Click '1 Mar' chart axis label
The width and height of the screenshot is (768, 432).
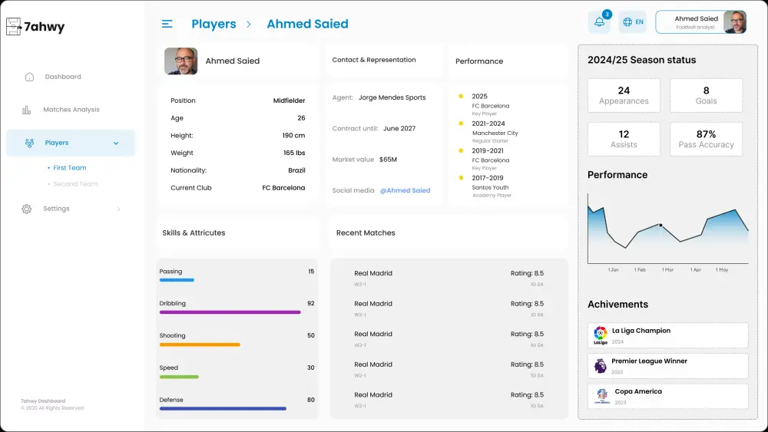(x=667, y=269)
